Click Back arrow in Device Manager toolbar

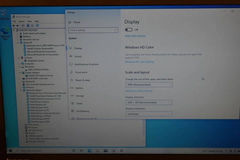tap(13, 25)
